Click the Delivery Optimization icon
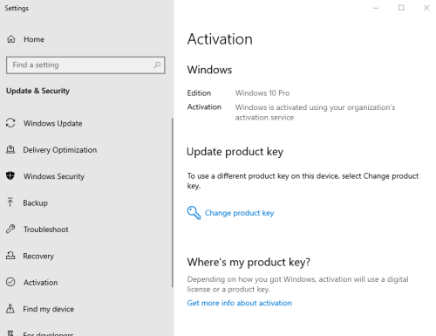The height and width of the screenshot is (336, 436). pyautogui.click(x=10, y=149)
